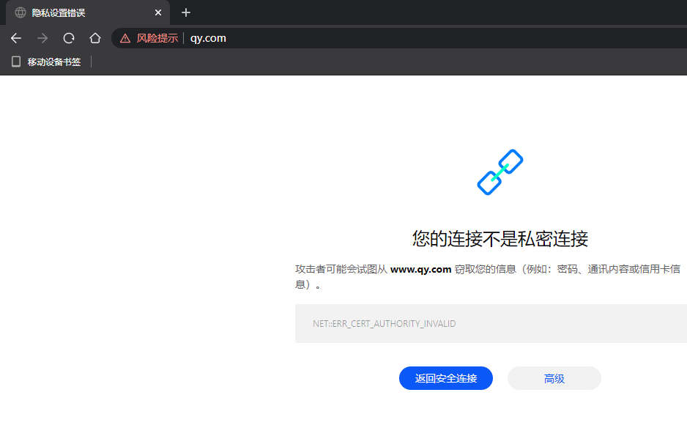Image resolution: width=687 pixels, height=439 pixels.
Task: Click the 返回安全连接 button
Action: [x=446, y=378]
